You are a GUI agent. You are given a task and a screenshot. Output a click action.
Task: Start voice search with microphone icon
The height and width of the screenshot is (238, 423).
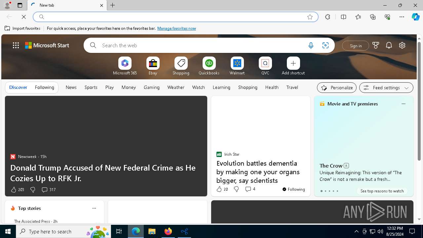[x=311, y=46]
